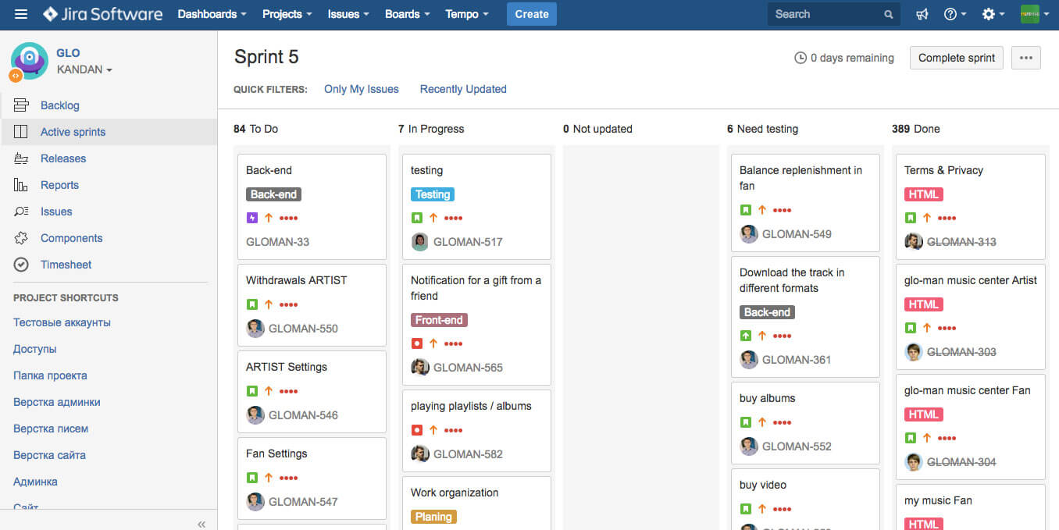Enable the Only My Issues quick filter
The width and height of the screenshot is (1059, 530).
361,89
